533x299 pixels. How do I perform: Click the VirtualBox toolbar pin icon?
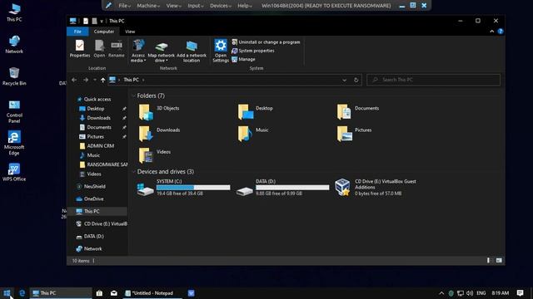pyautogui.click(x=108, y=6)
